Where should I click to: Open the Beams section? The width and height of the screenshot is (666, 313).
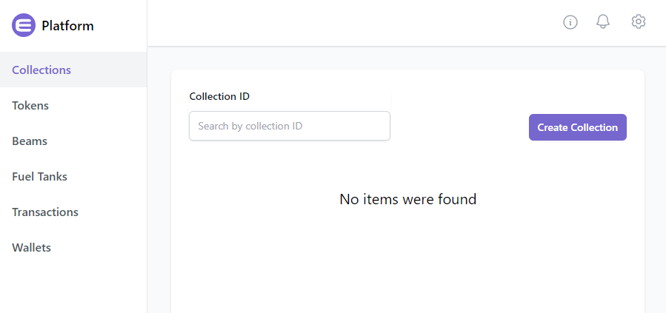click(30, 141)
